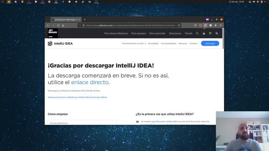Bookmark this page with the star icon
The width and height of the screenshot is (269, 151).
click(x=179, y=25)
